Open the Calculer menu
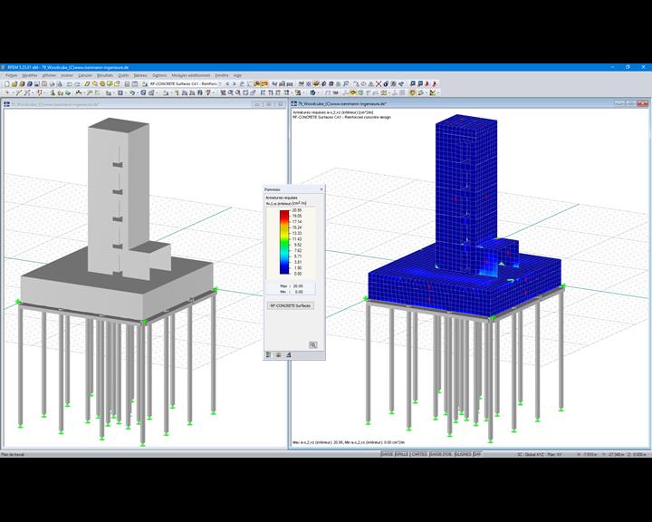Image resolution: width=652 pixels, height=522 pixels. [x=85, y=75]
